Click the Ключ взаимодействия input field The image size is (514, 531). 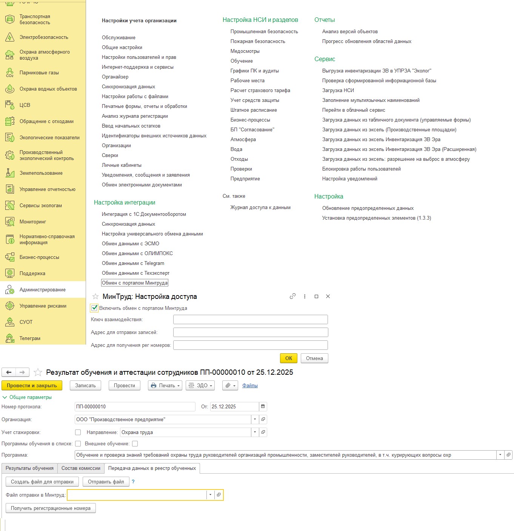click(250, 320)
